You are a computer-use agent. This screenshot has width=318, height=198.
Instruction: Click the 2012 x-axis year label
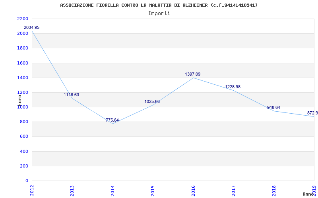point(32,190)
